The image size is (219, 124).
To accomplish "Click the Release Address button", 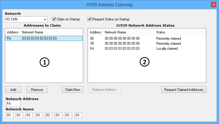I will pyautogui.click(x=104, y=90).
